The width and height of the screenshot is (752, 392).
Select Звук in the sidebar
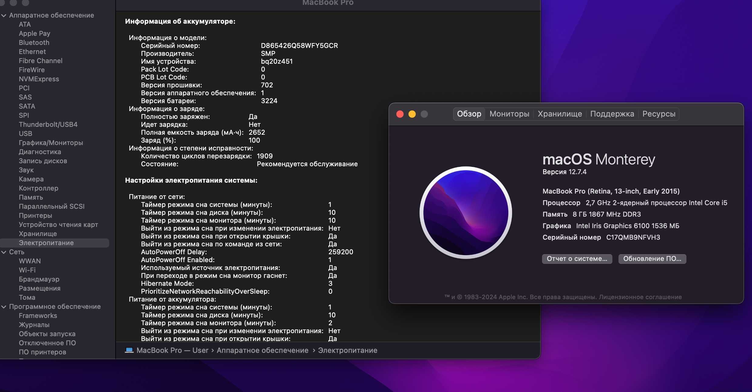pos(26,170)
